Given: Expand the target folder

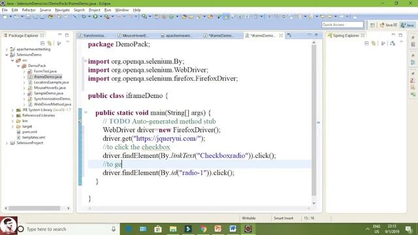Looking at the screenshot, I should [x=12, y=126].
